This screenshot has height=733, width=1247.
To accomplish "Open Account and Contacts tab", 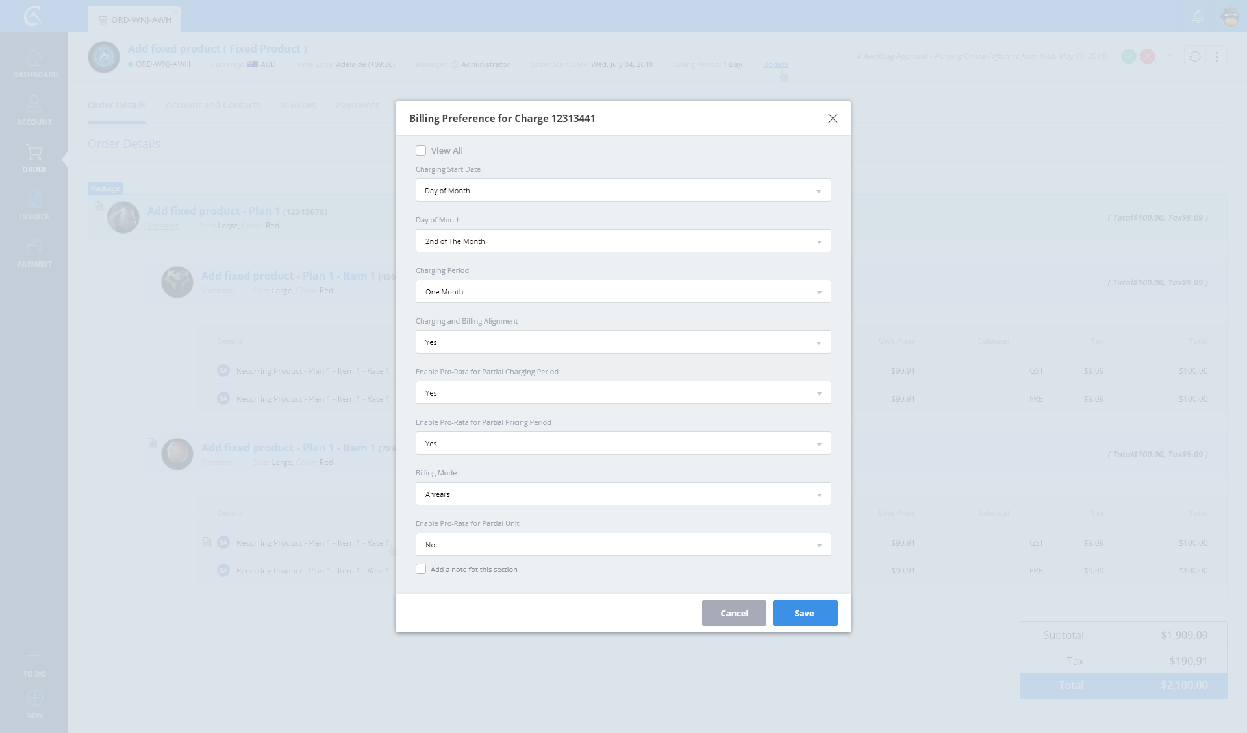I will (x=213, y=105).
